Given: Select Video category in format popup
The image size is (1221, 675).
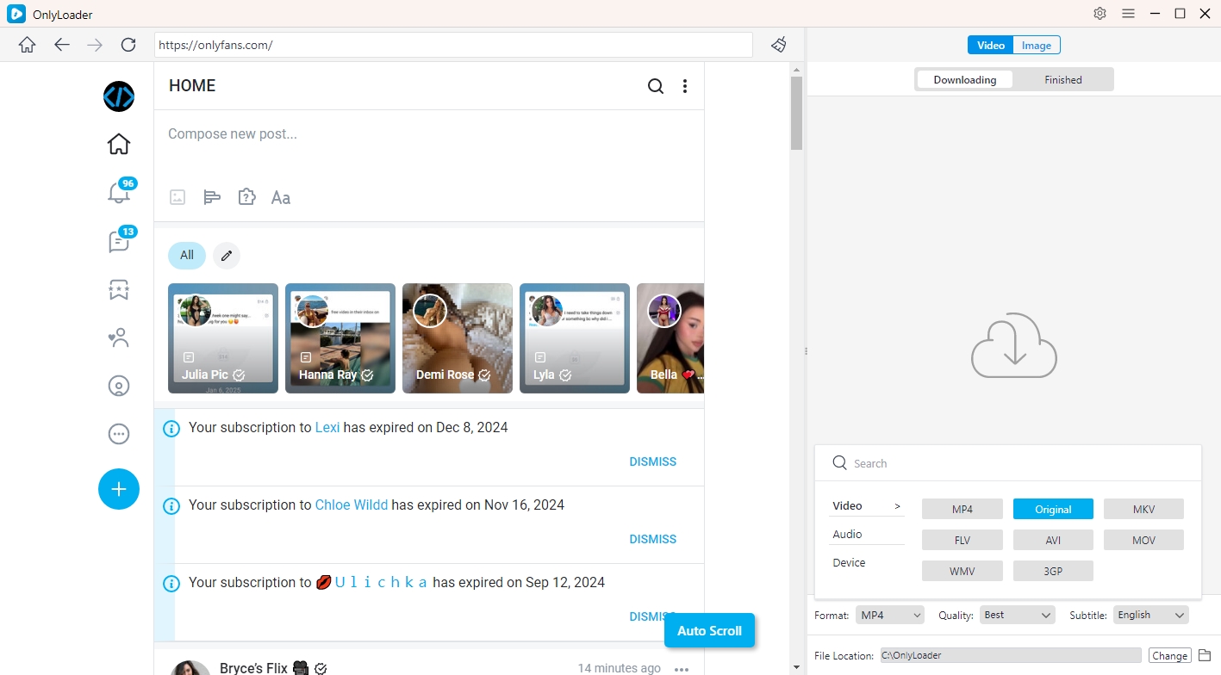Looking at the screenshot, I should 867,505.
